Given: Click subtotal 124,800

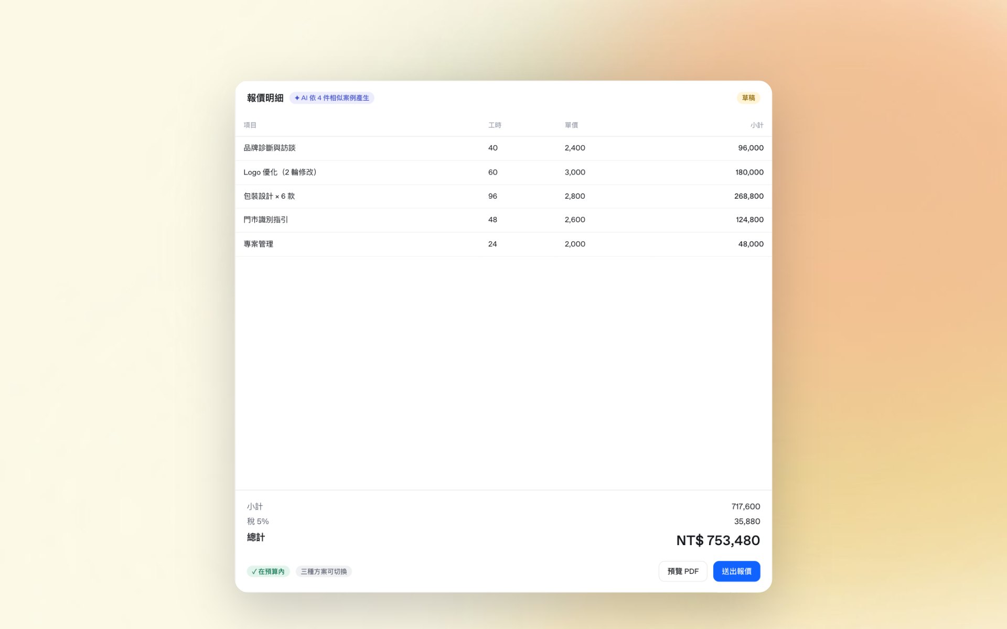Looking at the screenshot, I should (x=749, y=220).
